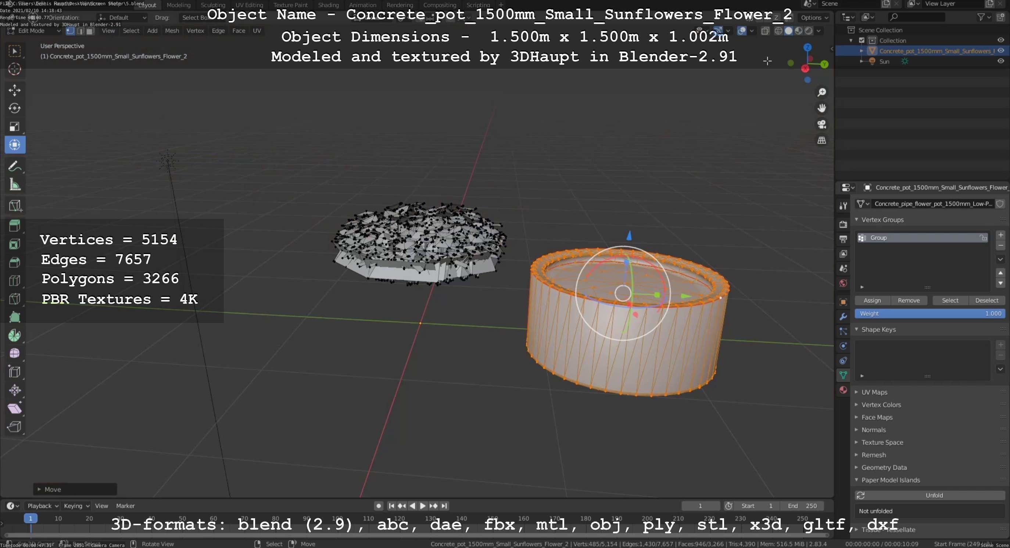
Task: Open the Modifier properties wrench tab
Action: click(843, 317)
